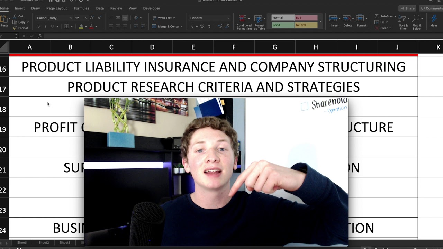Image resolution: width=443 pixels, height=249 pixels.
Task: Switch to the Insert ribbon tab
Action: coord(20,8)
